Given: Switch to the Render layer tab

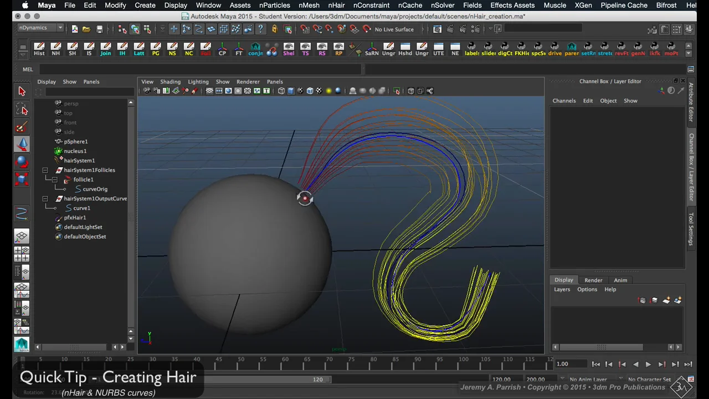Looking at the screenshot, I should click(x=593, y=280).
